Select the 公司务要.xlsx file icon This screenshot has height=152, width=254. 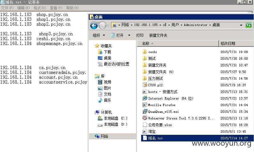pos(145,125)
